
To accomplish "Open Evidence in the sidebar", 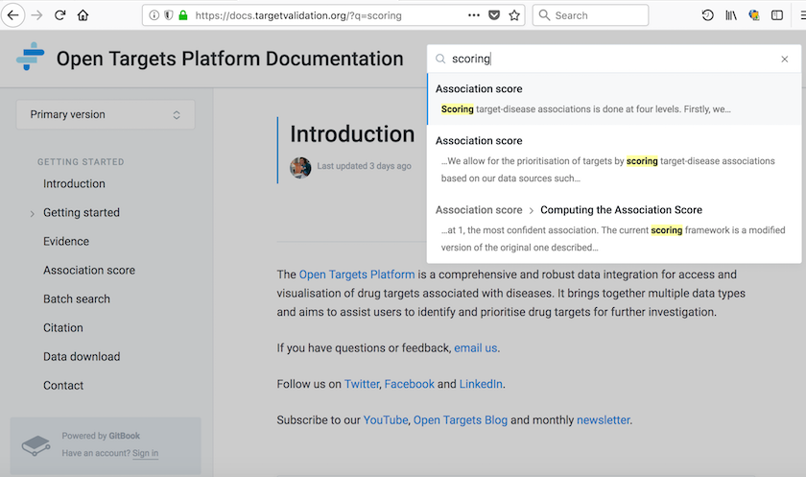I will tap(66, 241).
